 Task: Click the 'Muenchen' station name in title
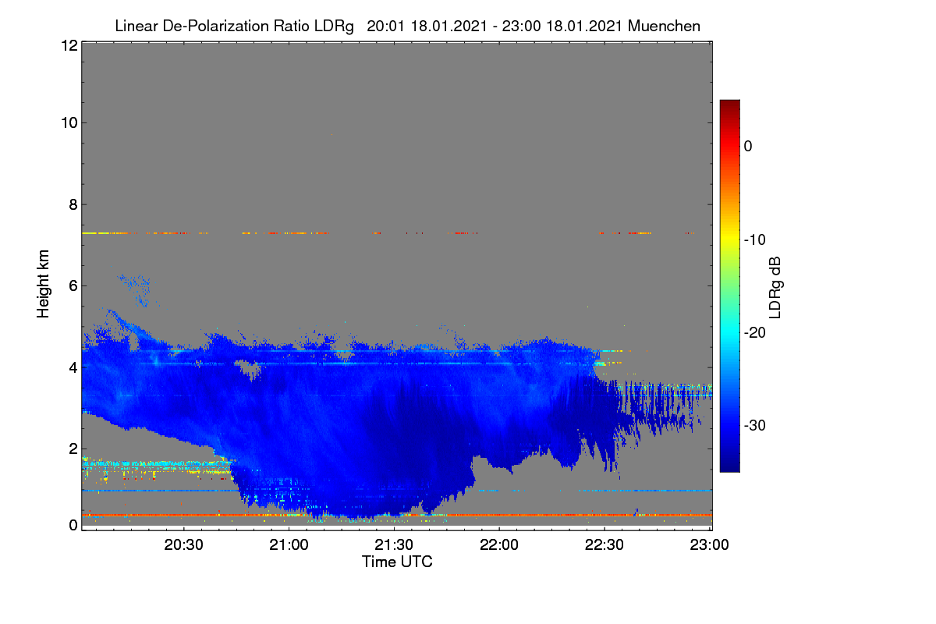pyautogui.click(x=664, y=26)
